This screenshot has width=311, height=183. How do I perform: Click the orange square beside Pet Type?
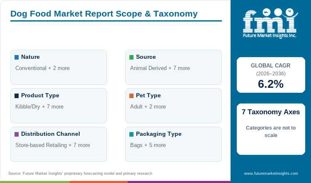[131, 96]
